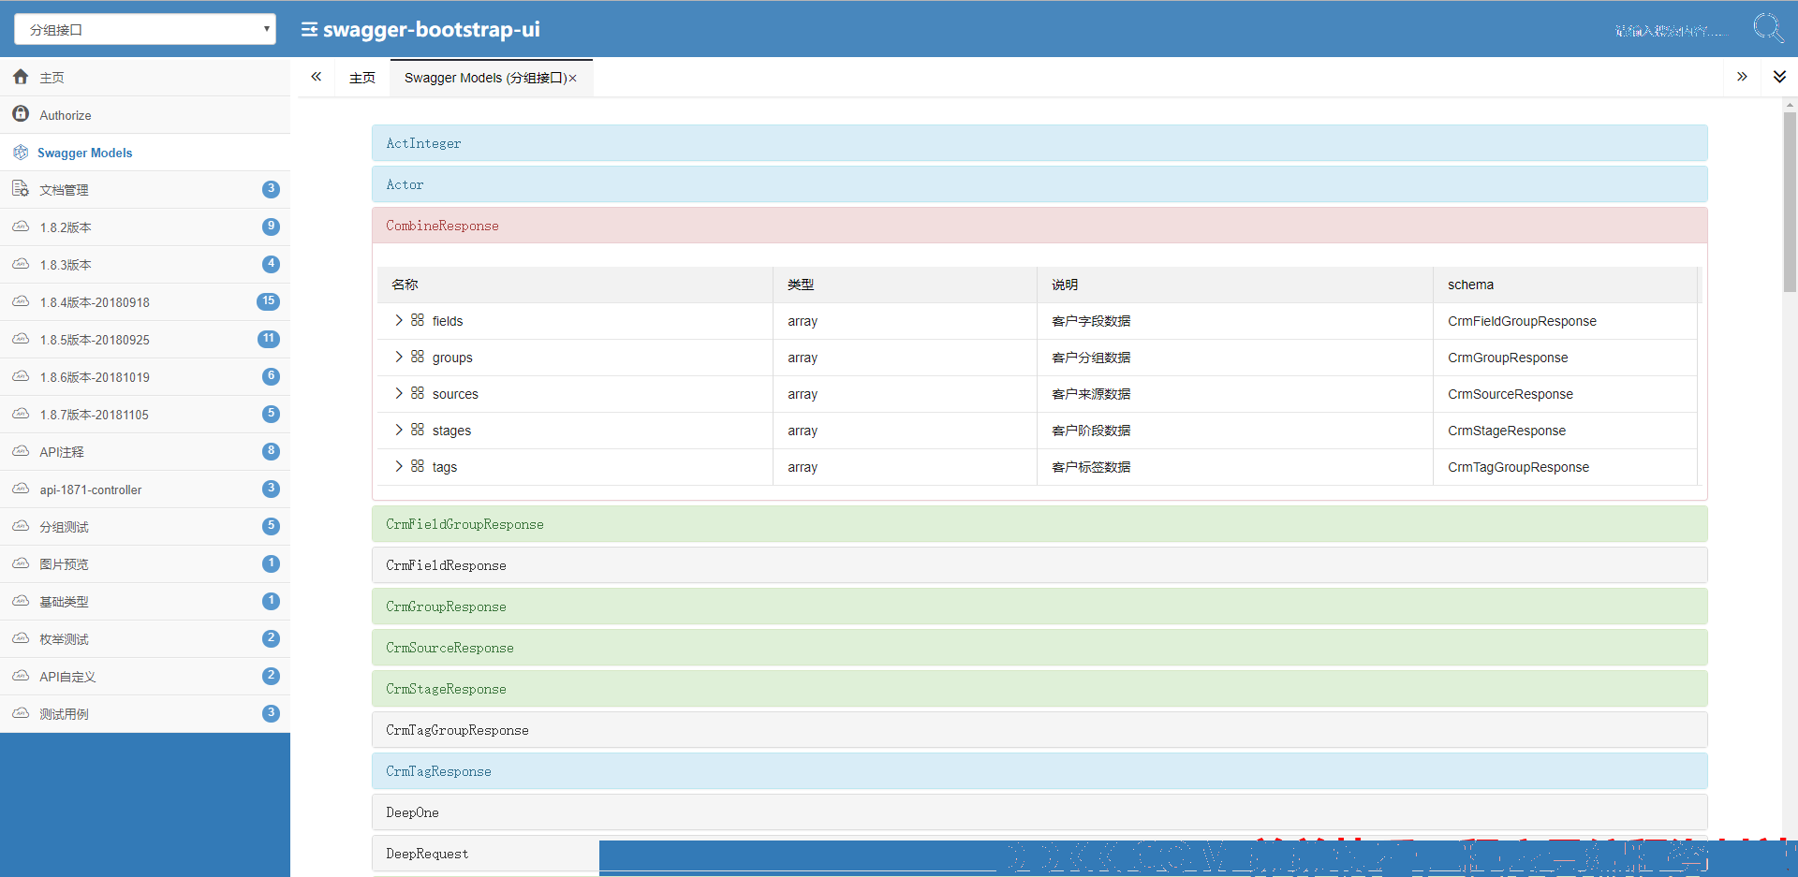This screenshot has width=1798, height=877.
Task: Open the 1.8.7版本-20181105 group
Action: click(145, 414)
